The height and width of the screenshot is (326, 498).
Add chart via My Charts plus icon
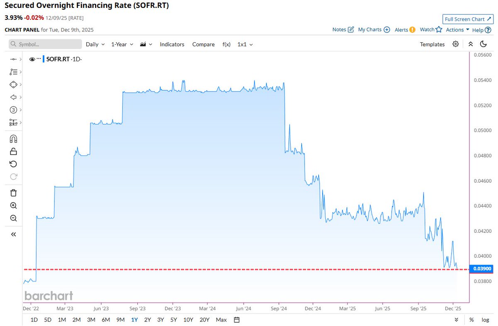(x=387, y=29)
